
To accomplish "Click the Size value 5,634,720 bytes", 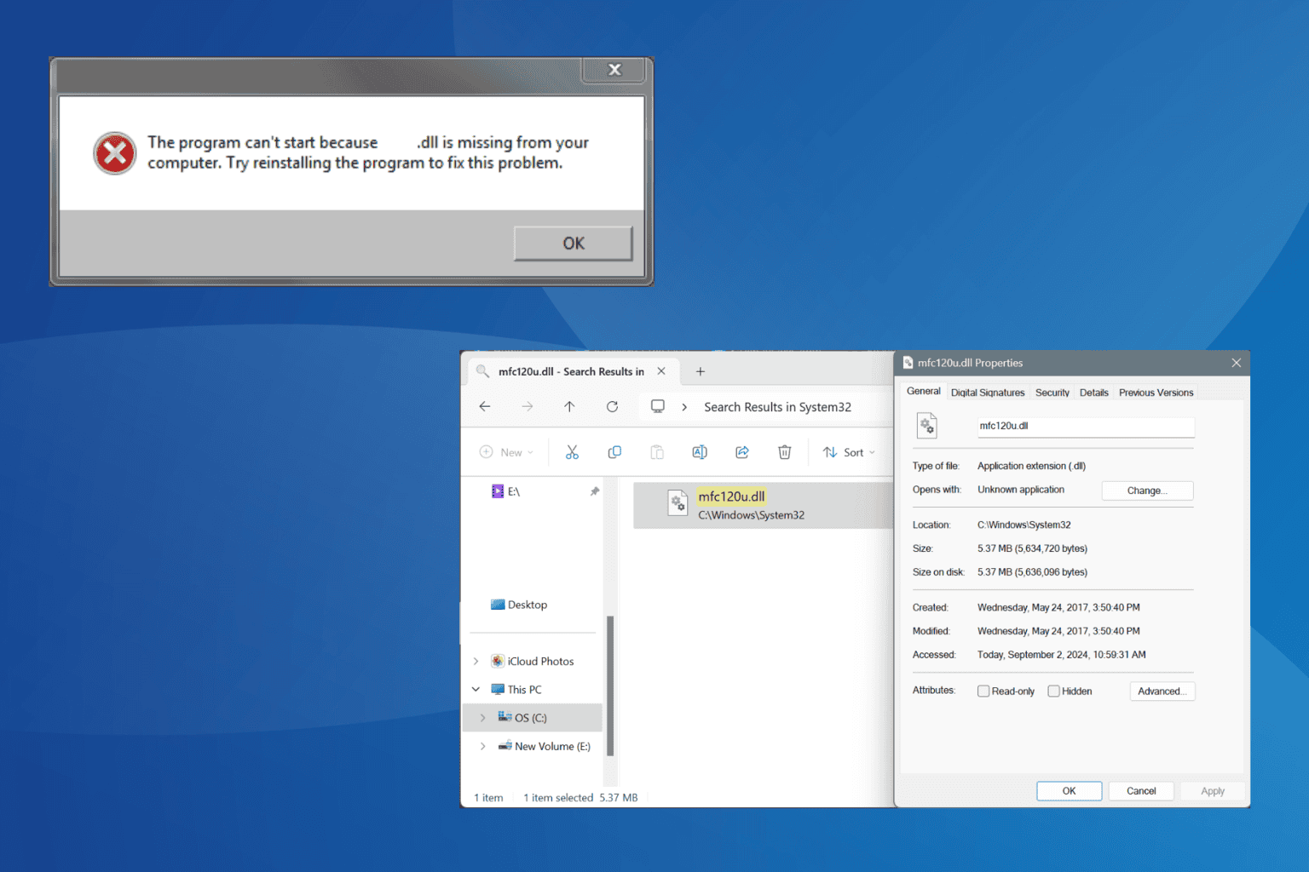I will pyautogui.click(x=1032, y=549).
